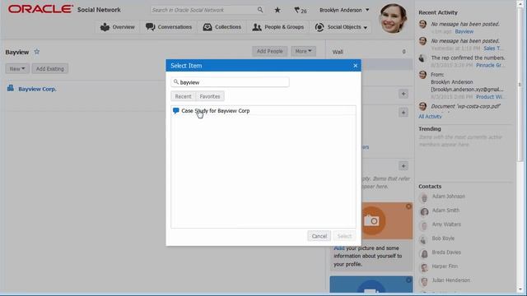The image size is (527, 296).
Task: Open People & Groups
Action: click(278, 27)
